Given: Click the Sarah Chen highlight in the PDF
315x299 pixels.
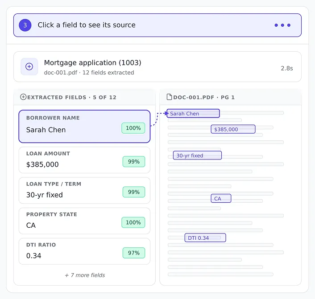Looking at the screenshot, I should (193, 113).
